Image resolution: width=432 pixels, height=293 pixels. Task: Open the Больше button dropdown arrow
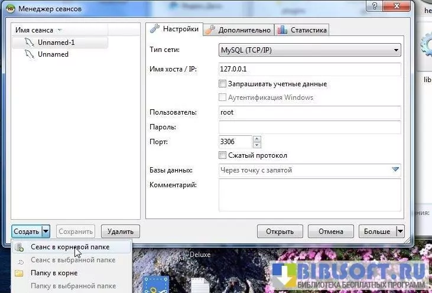tap(399, 232)
